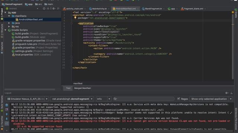The width and height of the screenshot is (238, 133).
Task: Click the editor vertical scrollbar
Action: (233, 47)
